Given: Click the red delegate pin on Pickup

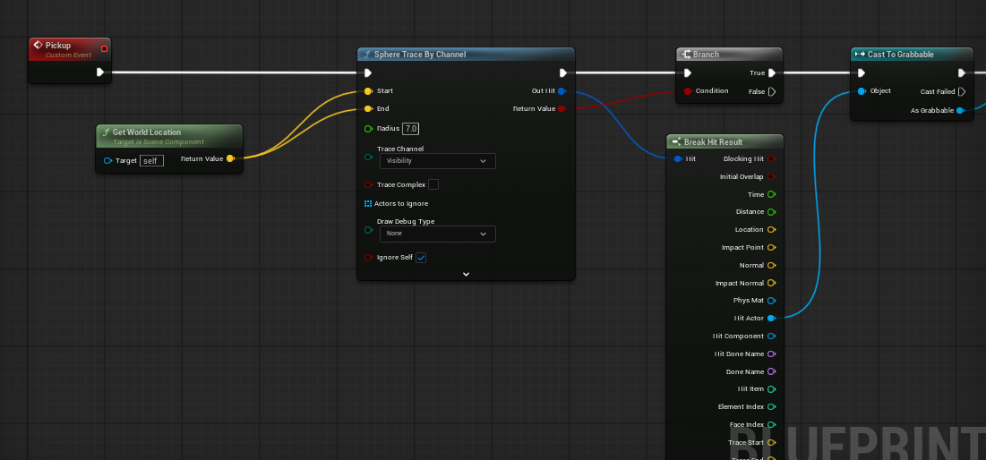Looking at the screenshot, I should click(x=105, y=48).
